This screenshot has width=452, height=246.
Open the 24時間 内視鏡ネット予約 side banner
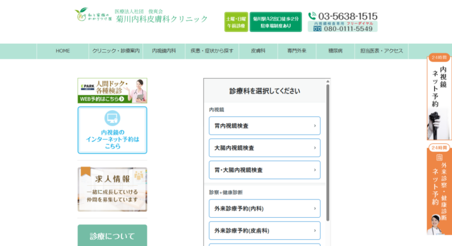439,97
